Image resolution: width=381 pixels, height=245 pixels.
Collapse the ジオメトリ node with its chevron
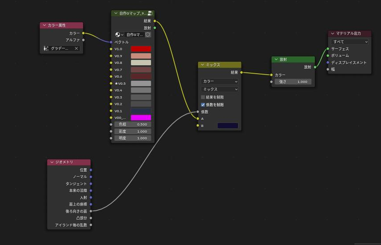(51, 162)
